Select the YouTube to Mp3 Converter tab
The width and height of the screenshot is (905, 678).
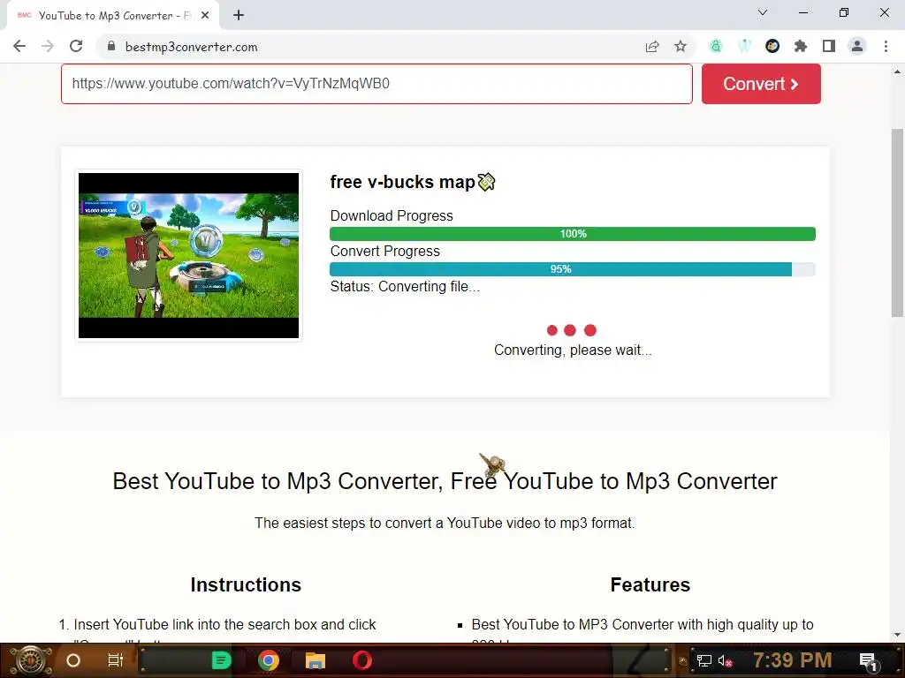pos(113,16)
